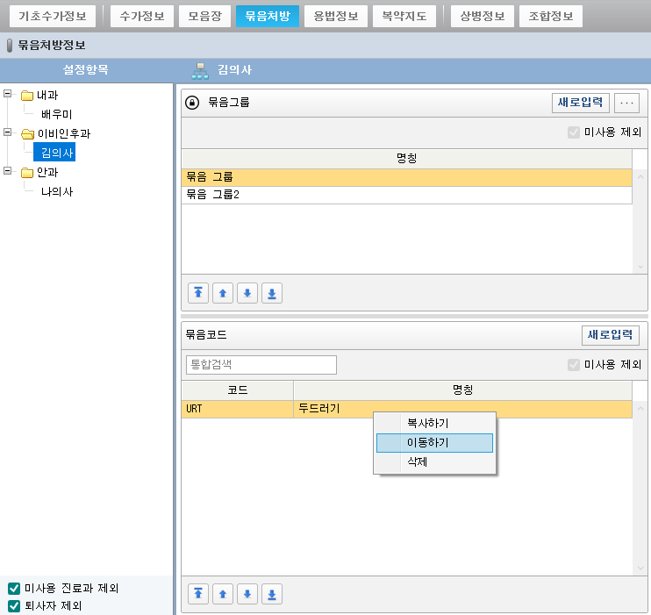Image resolution: width=651 pixels, height=615 pixels.
Task: Toggle 미사용 진료과 제외 checkbox
Action: coord(14,589)
